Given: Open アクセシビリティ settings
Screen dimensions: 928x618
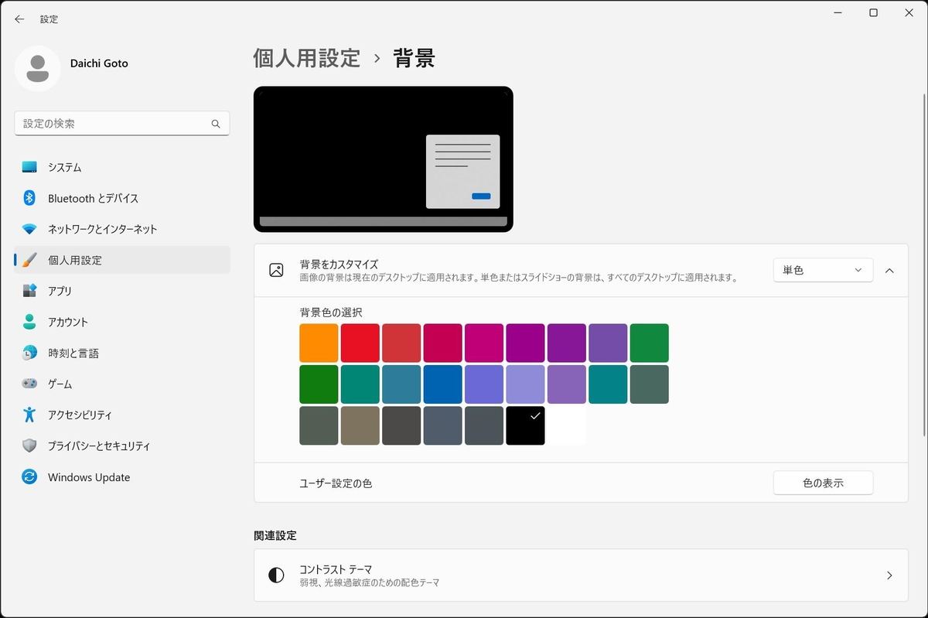Looking at the screenshot, I should coord(122,415).
